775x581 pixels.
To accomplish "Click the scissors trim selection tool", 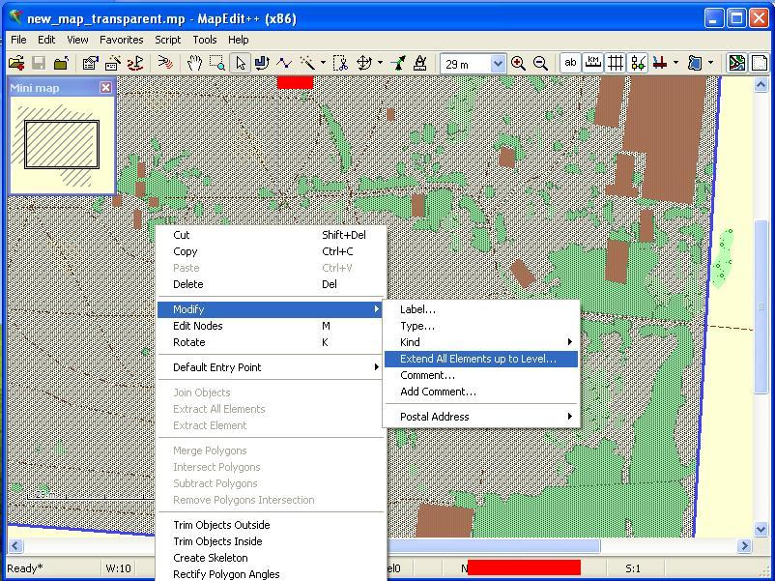I will (x=341, y=64).
